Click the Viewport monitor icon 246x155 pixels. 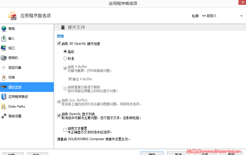click(4, 48)
